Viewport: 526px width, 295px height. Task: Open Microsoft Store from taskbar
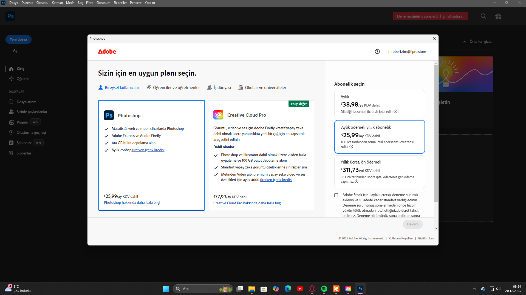264,289
